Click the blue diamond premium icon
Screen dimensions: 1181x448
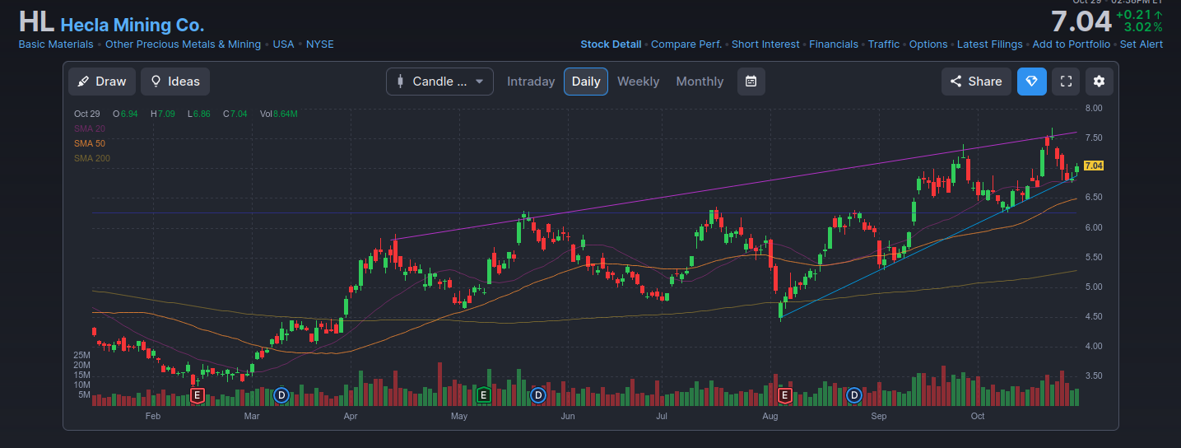(1031, 82)
